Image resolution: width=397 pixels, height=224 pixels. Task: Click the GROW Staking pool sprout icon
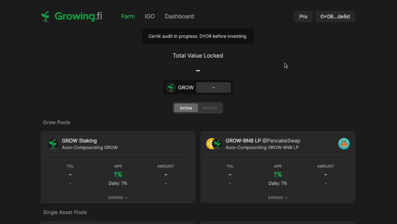click(x=53, y=144)
